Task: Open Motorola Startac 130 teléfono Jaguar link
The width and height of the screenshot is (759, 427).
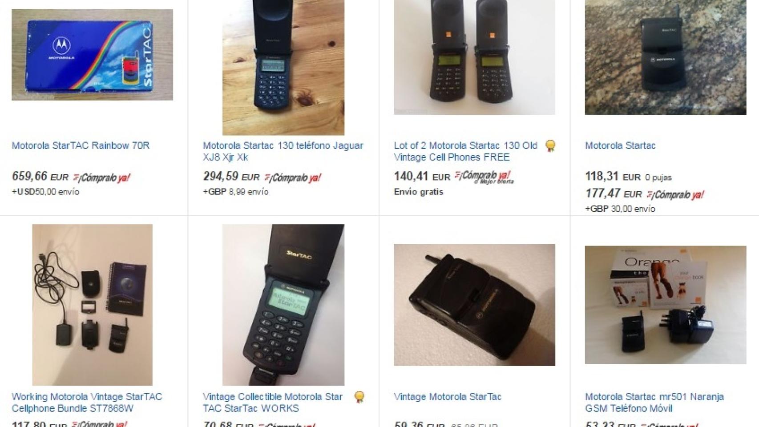Action: (x=283, y=151)
